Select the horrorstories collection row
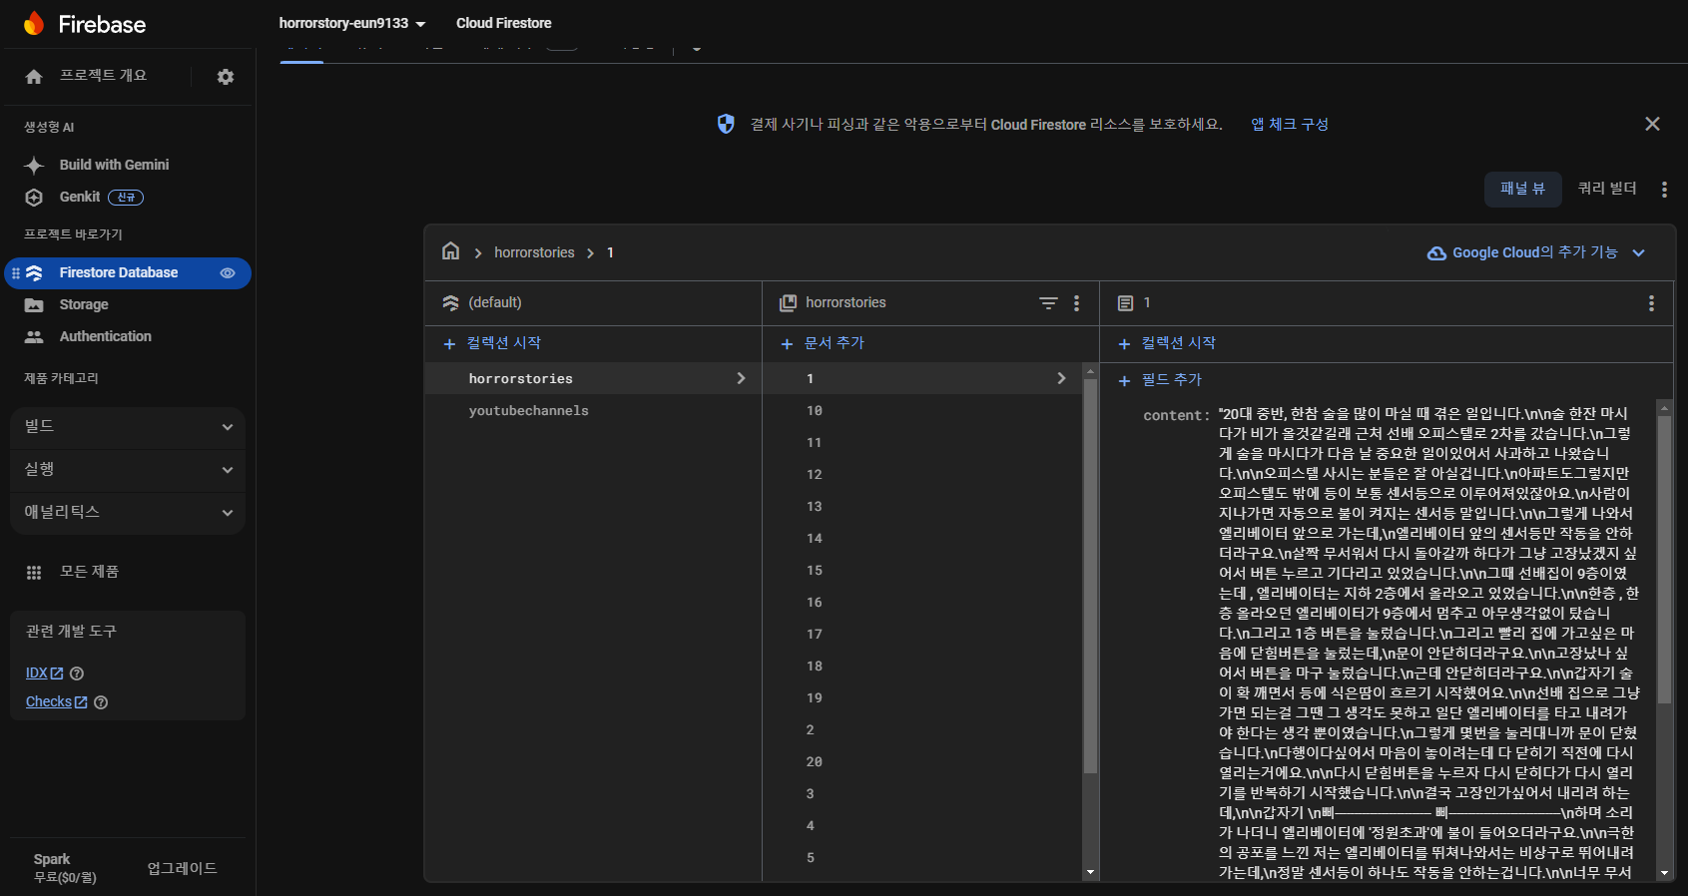The width and height of the screenshot is (1688, 896). (593, 378)
